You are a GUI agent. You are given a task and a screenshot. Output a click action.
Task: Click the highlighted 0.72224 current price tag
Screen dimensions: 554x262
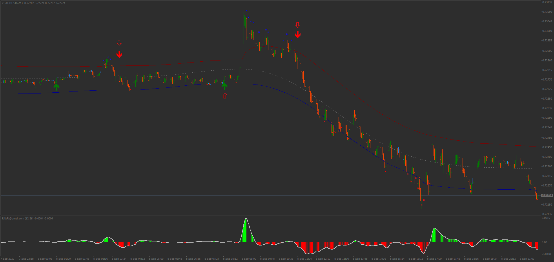click(547, 195)
